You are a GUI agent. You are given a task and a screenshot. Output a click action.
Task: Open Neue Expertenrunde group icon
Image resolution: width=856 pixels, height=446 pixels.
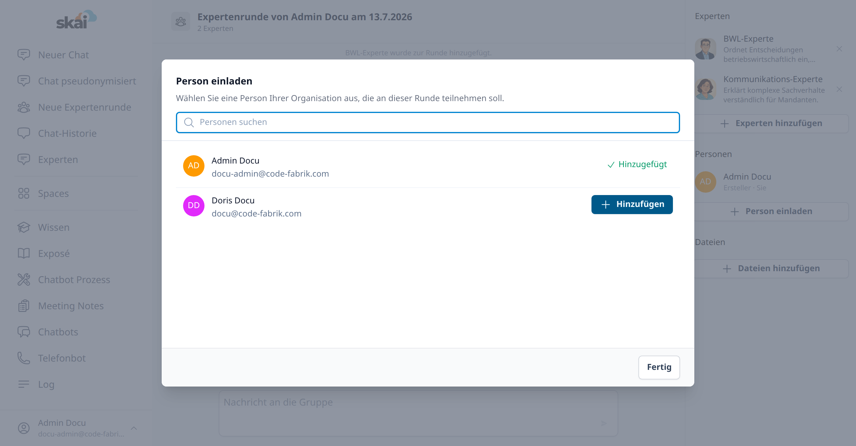[x=23, y=107]
